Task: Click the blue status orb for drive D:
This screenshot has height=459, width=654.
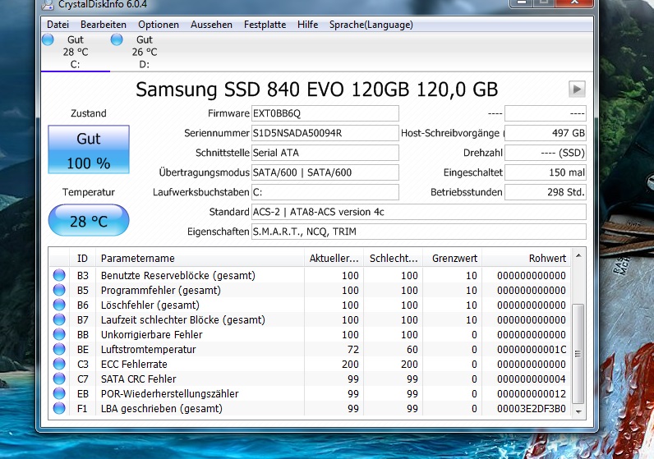Action: pyautogui.click(x=117, y=39)
